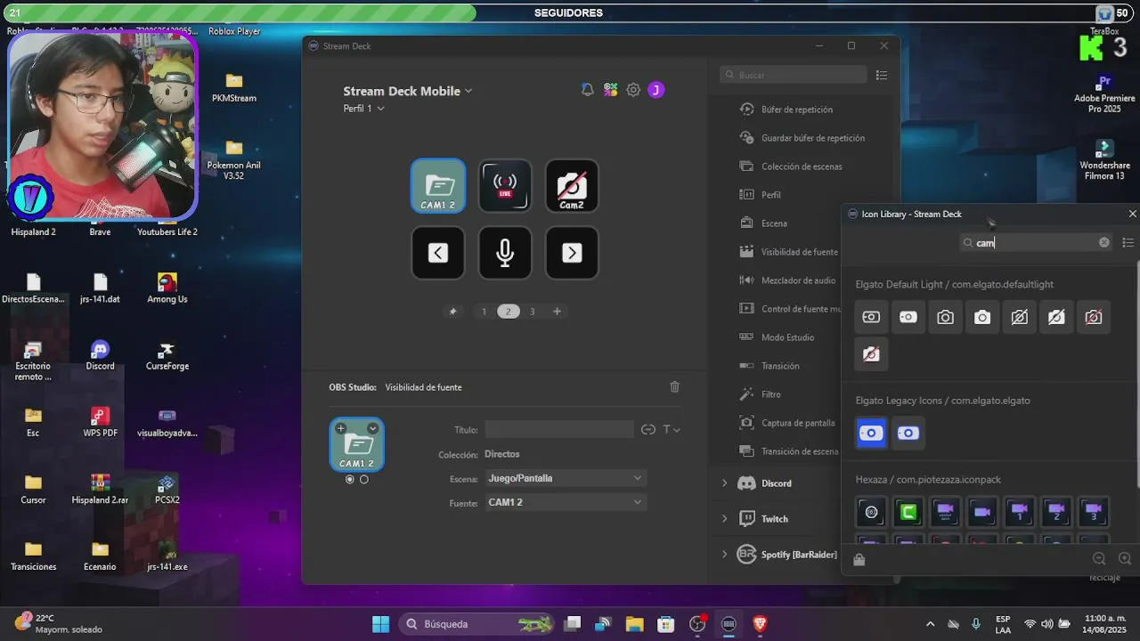This screenshot has width=1140, height=641.
Task: Select the LIVE broadcast key on the deck
Action: 505,186
